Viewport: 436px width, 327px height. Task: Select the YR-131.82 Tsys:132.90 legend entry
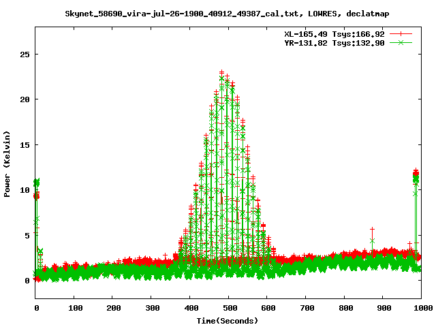click(x=334, y=43)
